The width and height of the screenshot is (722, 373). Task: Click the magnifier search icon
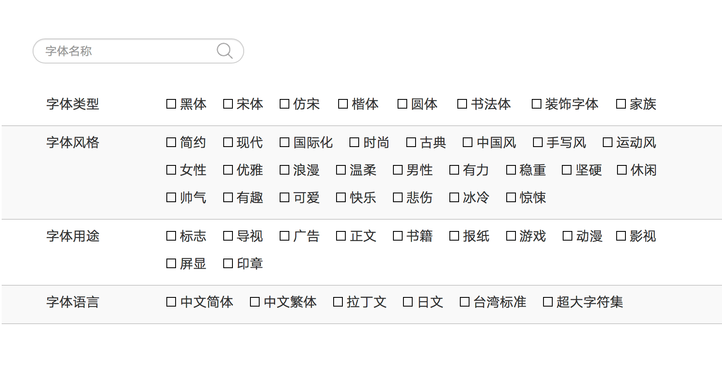[225, 51]
